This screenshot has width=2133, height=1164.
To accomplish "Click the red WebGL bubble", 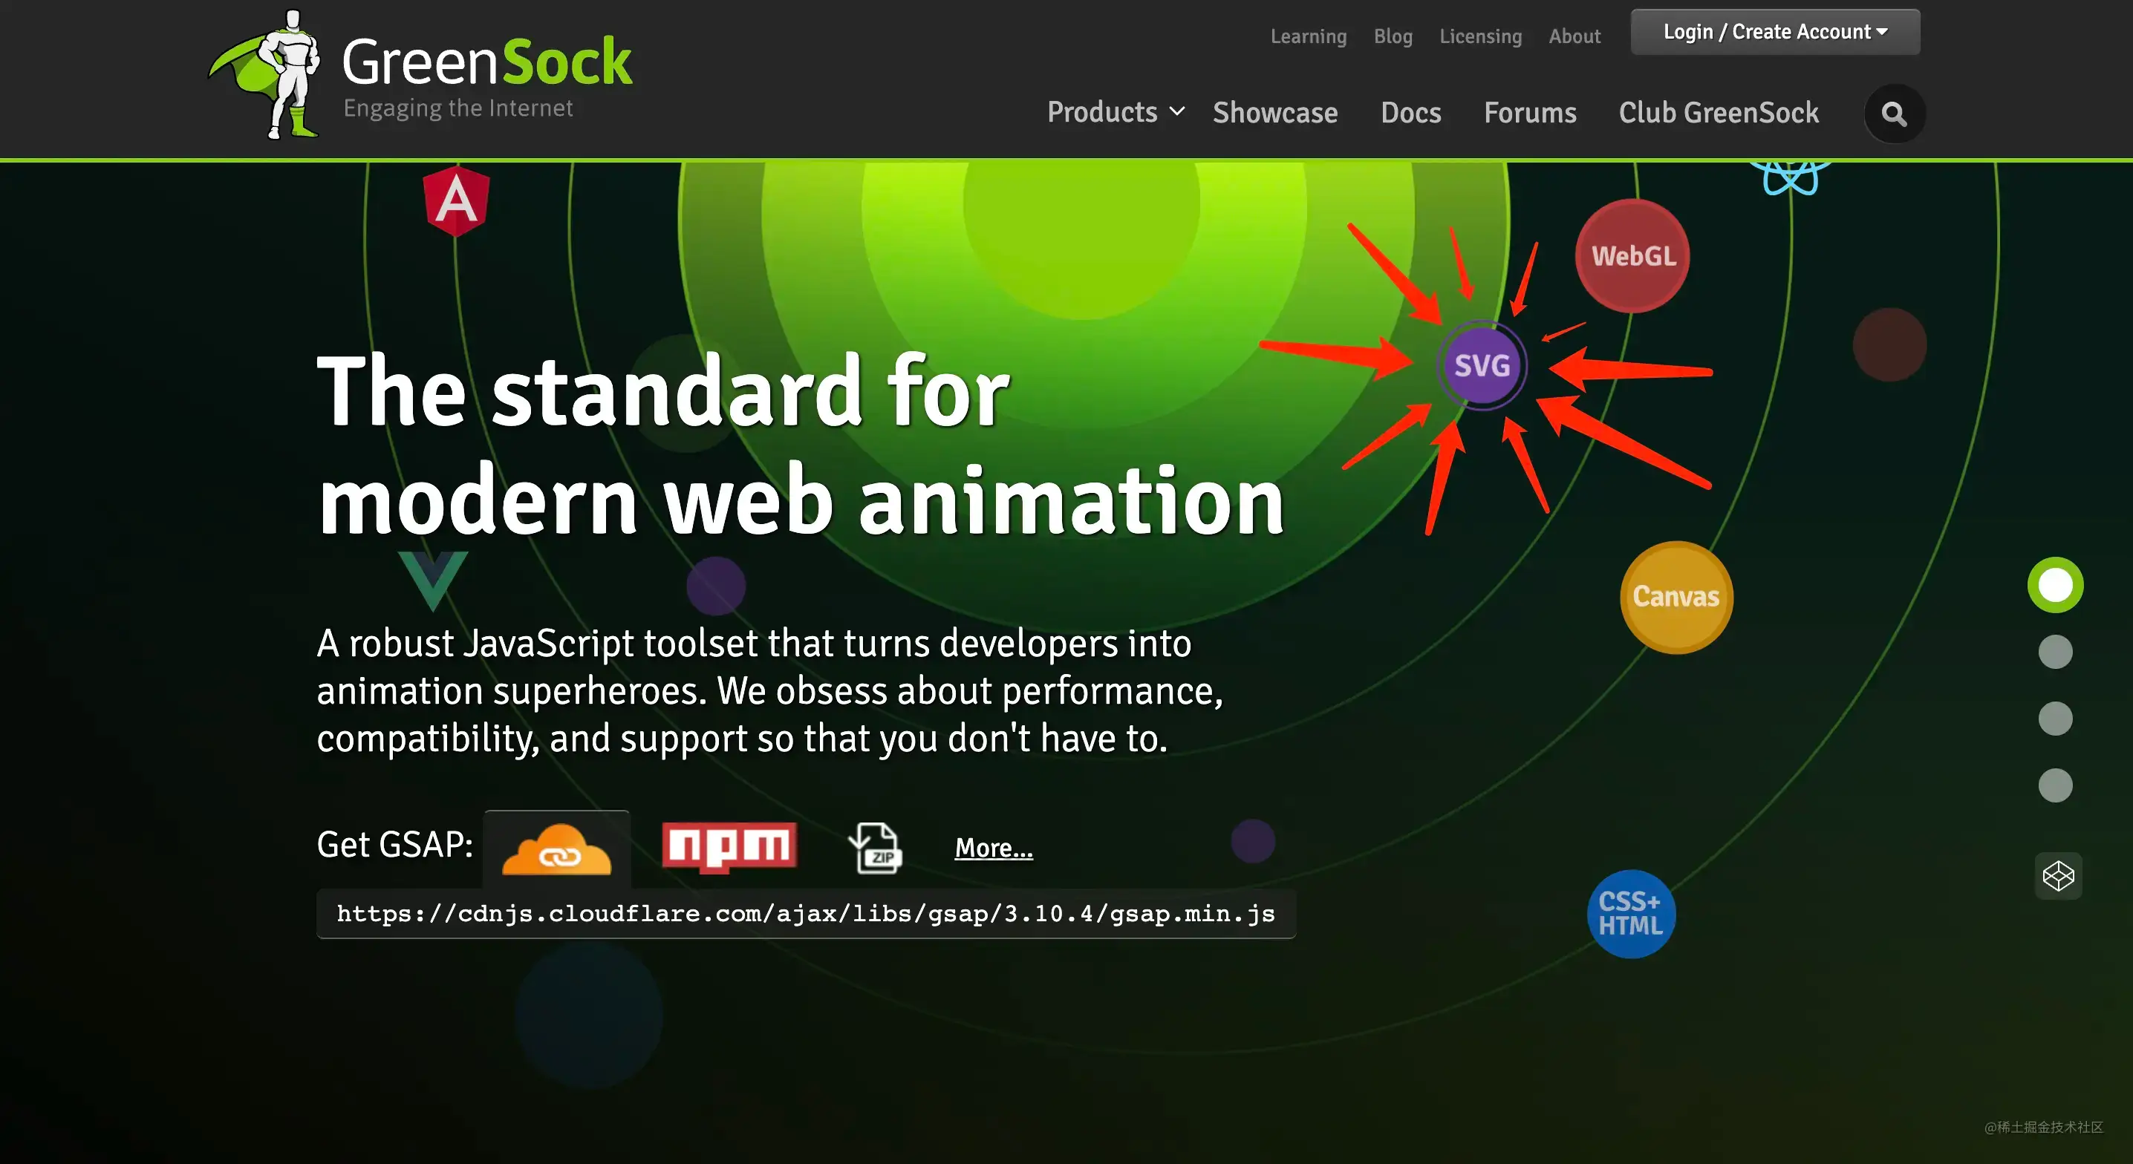I will (1633, 256).
